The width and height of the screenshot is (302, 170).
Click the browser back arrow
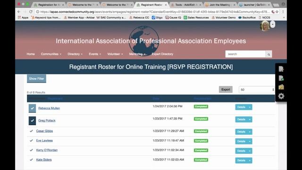point(19,12)
